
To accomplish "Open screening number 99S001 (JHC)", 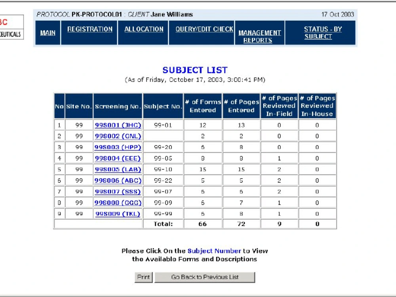I will (118, 125).
